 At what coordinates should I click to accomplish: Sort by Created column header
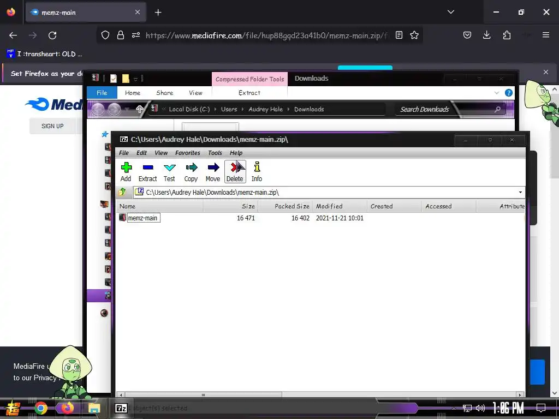(394, 206)
